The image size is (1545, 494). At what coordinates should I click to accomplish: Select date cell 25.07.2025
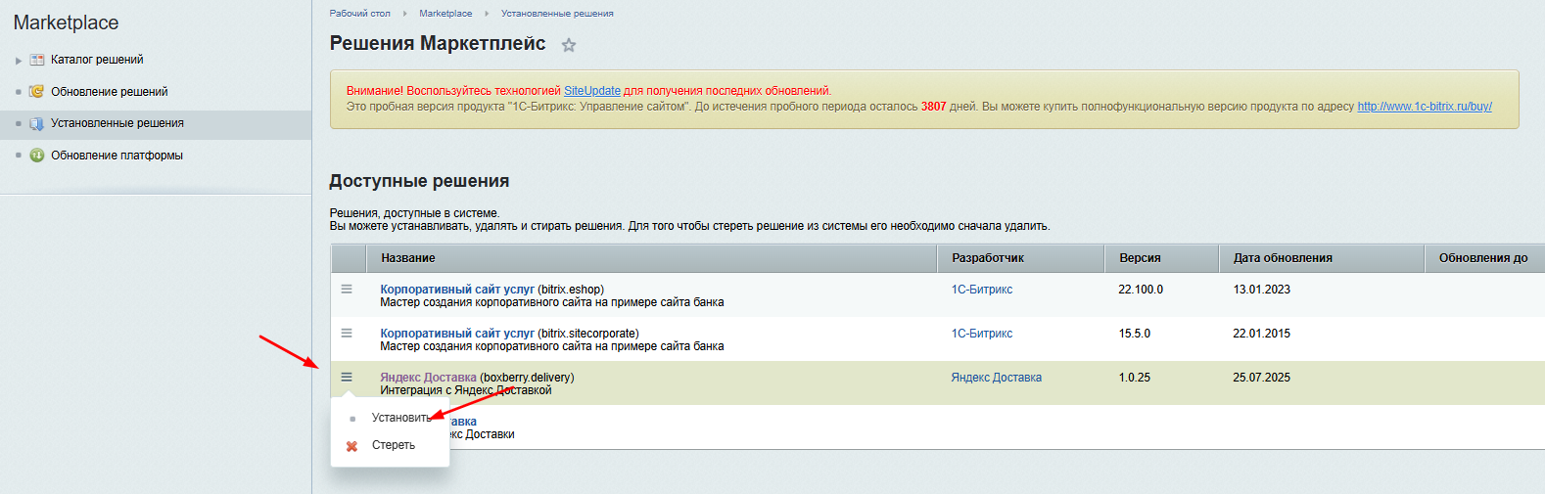[1262, 378]
